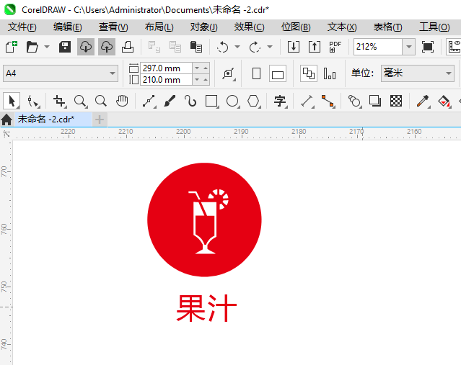Click the cloud download icon

click(86, 47)
